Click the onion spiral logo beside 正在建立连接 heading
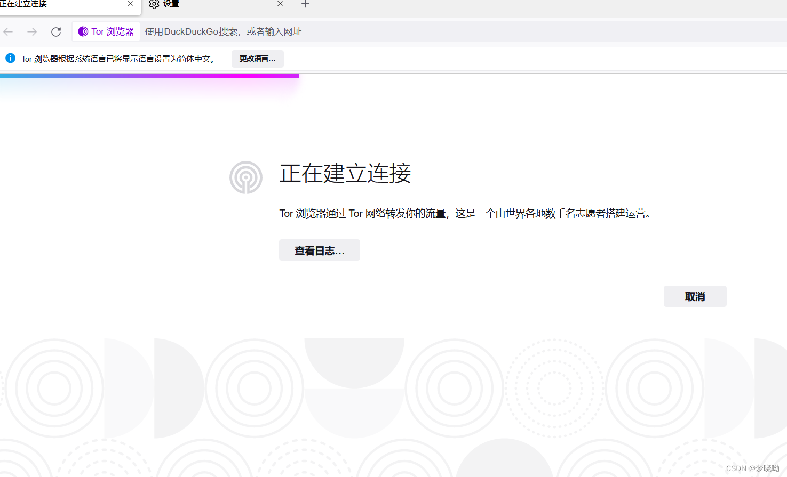Image resolution: width=787 pixels, height=477 pixels. pos(245,176)
